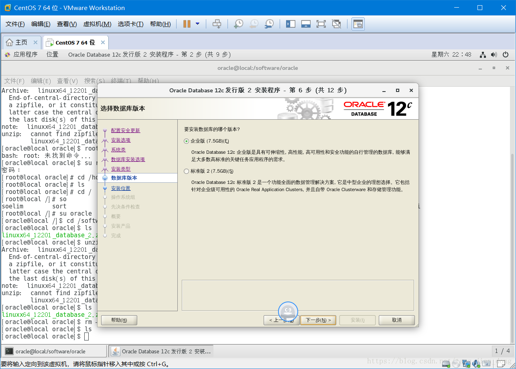
Task: Click the hard disk status icon
Action: (x=446, y=364)
